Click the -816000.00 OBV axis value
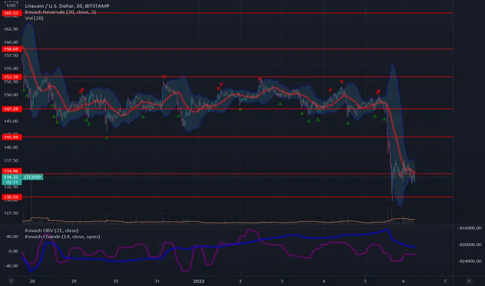 click(469, 228)
